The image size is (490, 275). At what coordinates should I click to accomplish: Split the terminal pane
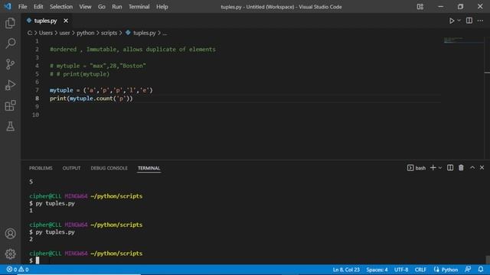[450, 168]
